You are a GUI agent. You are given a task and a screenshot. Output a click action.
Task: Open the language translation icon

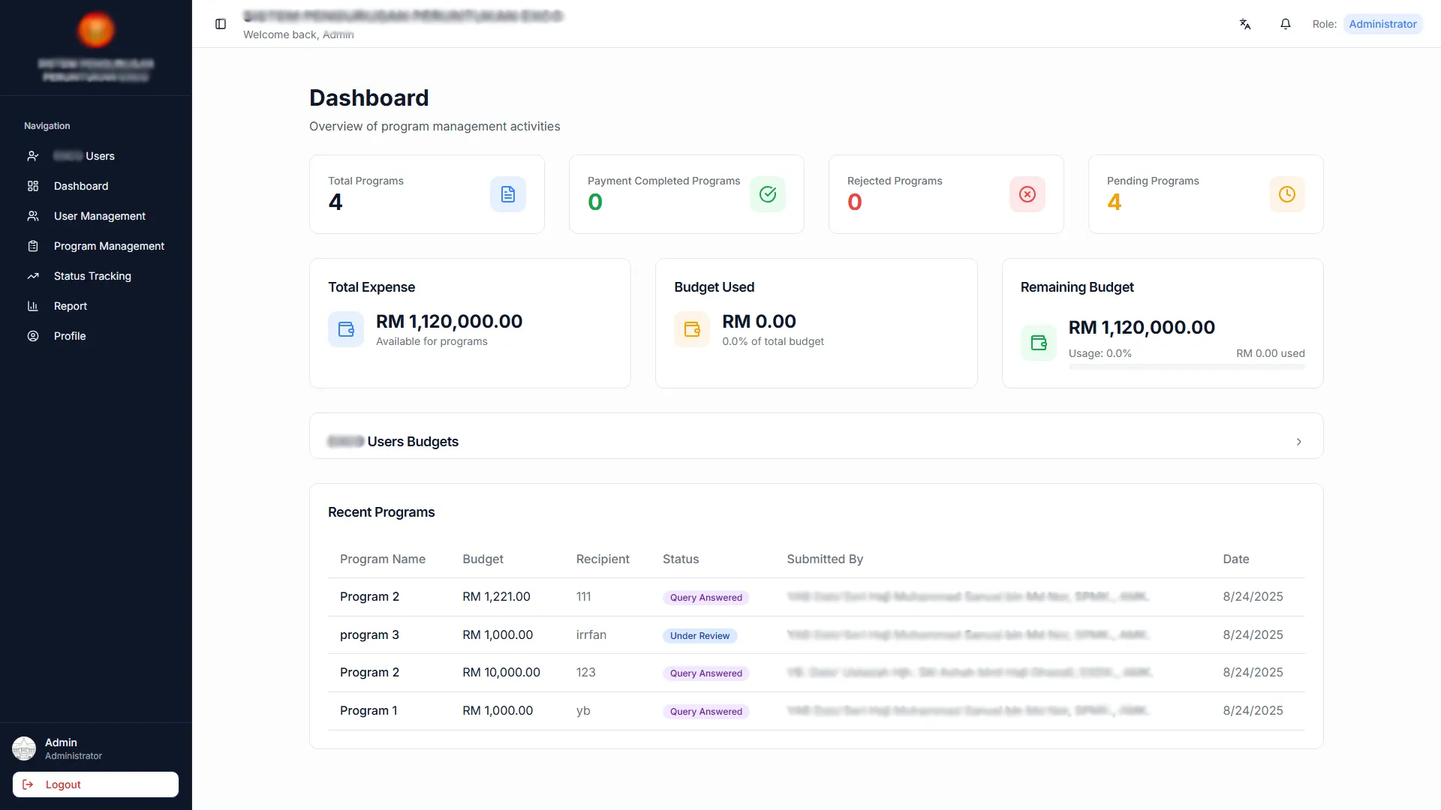tap(1245, 24)
